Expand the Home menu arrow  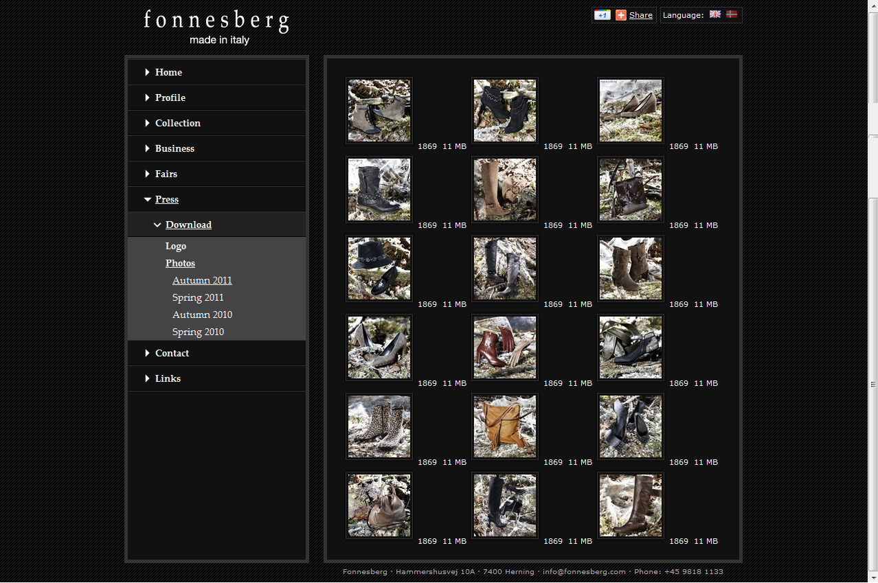click(148, 72)
